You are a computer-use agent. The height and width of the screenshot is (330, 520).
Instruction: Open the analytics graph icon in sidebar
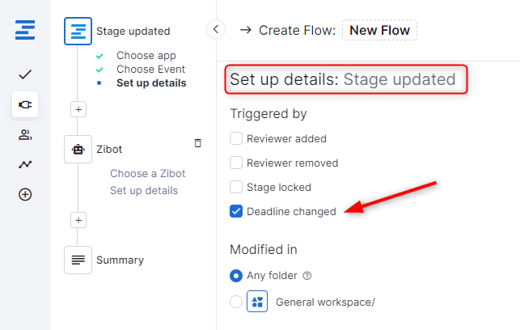click(25, 164)
